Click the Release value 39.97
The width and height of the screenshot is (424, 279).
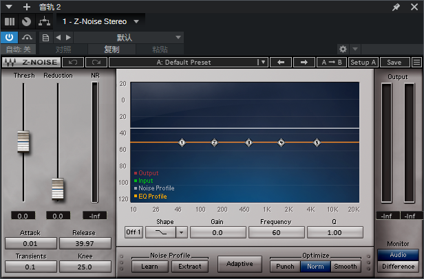pos(85,243)
